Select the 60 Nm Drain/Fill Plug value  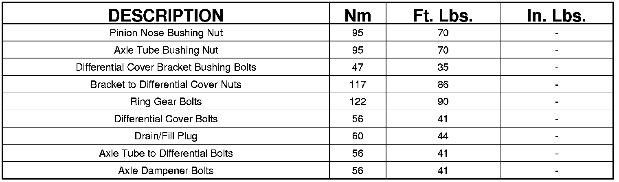[x=358, y=136]
